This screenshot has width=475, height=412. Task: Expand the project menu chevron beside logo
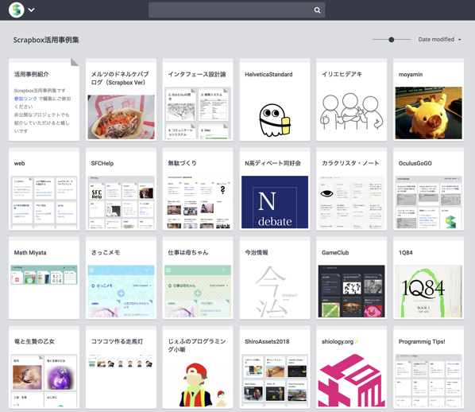pos(31,10)
